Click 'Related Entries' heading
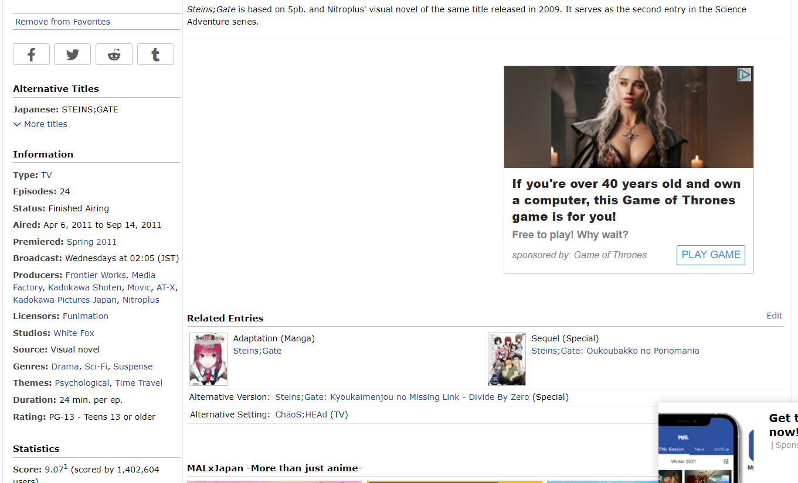Screen dimensions: 798x483 [x=225, y=318]
